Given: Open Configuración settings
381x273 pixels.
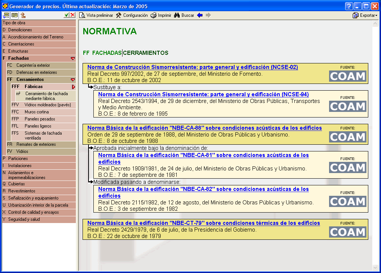Looking at the screenshot, I should (132, 15).
